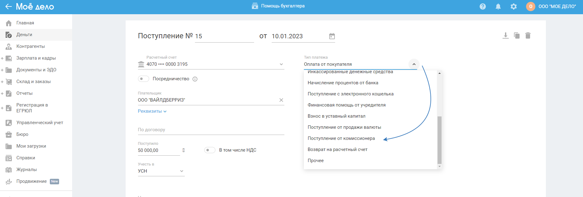Viewport: 583px width, 197px height.
Task: Enable the В том числе НДС toggle
Action: pyautogui.click(x=209, y=150)
